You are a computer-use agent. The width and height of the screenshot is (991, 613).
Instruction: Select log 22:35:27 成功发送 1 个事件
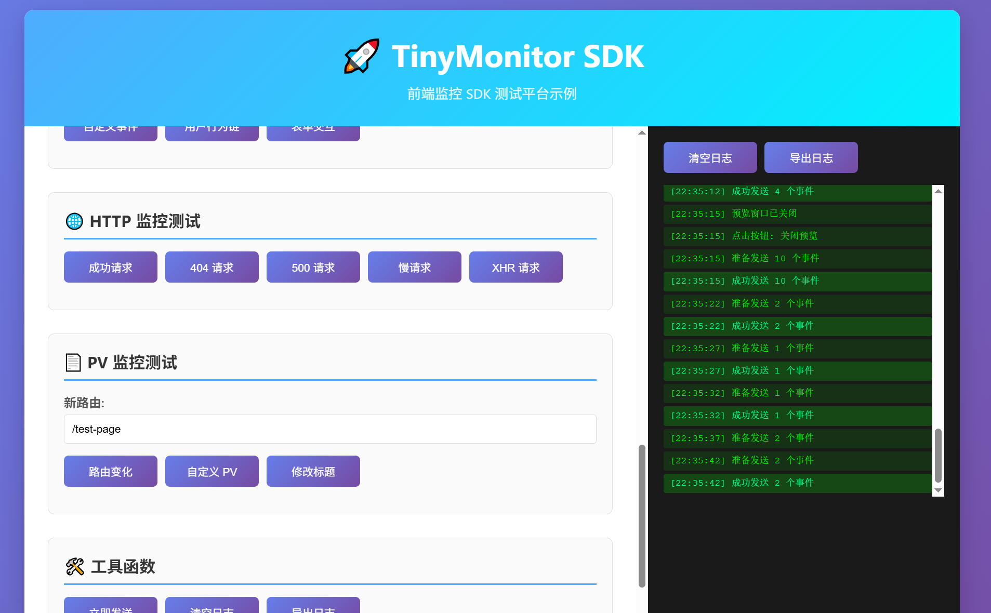(x=798, y=370)
